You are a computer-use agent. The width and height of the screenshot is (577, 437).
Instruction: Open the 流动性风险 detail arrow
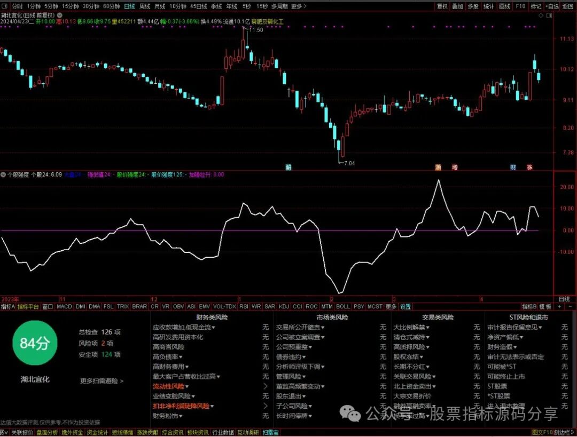[266, 386]
